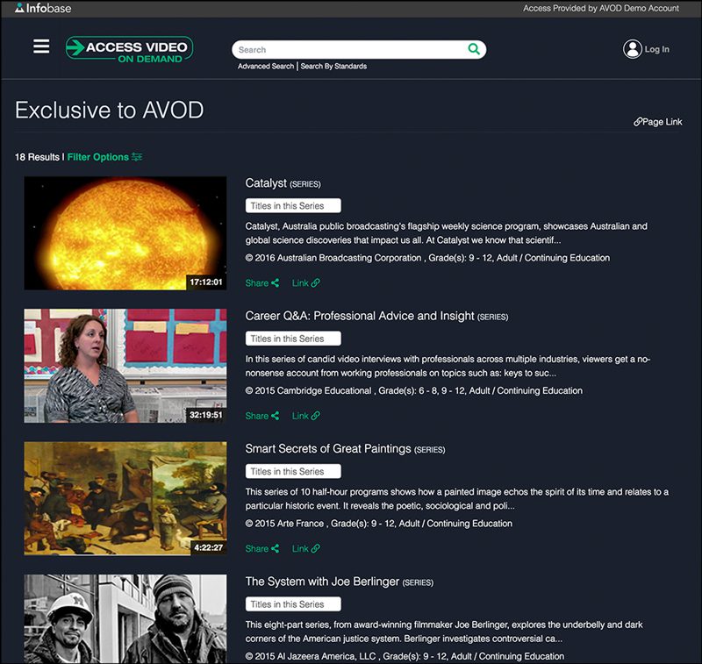Open the Smart Secrets of Great Paintings thumbnail

pyautogui.click(x=125, y=498)
